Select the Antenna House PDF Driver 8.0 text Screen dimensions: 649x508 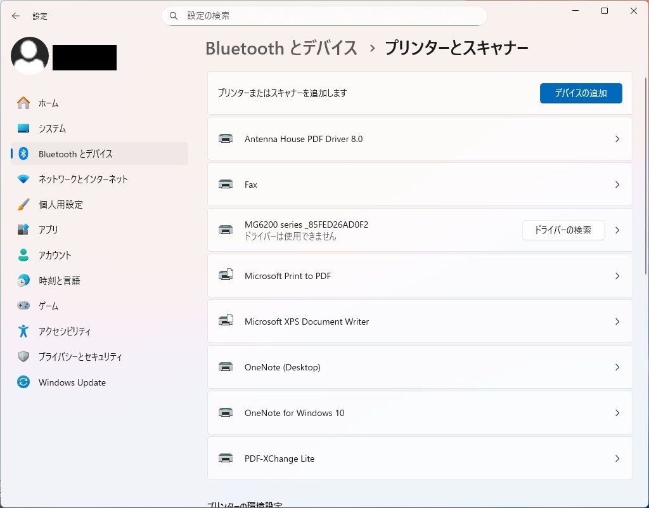pyautogui.click(x=304, y=139)
